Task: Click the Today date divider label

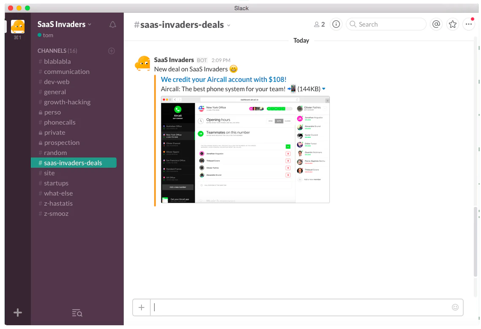Action: (x=301, y=41)
